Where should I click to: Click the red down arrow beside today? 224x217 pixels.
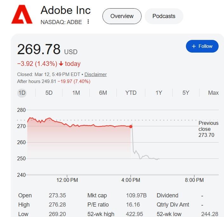click(61, 64)
